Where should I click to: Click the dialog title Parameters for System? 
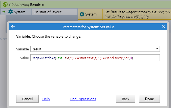[89, 27]
